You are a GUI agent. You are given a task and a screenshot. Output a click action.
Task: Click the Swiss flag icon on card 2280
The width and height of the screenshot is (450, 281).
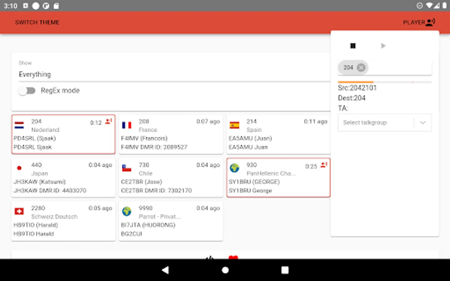(19, 211)
